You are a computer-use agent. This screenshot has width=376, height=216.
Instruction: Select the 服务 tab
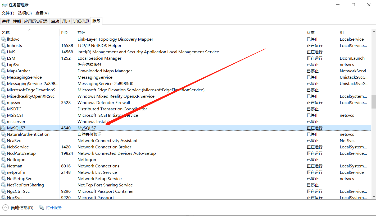coord(96,21)
